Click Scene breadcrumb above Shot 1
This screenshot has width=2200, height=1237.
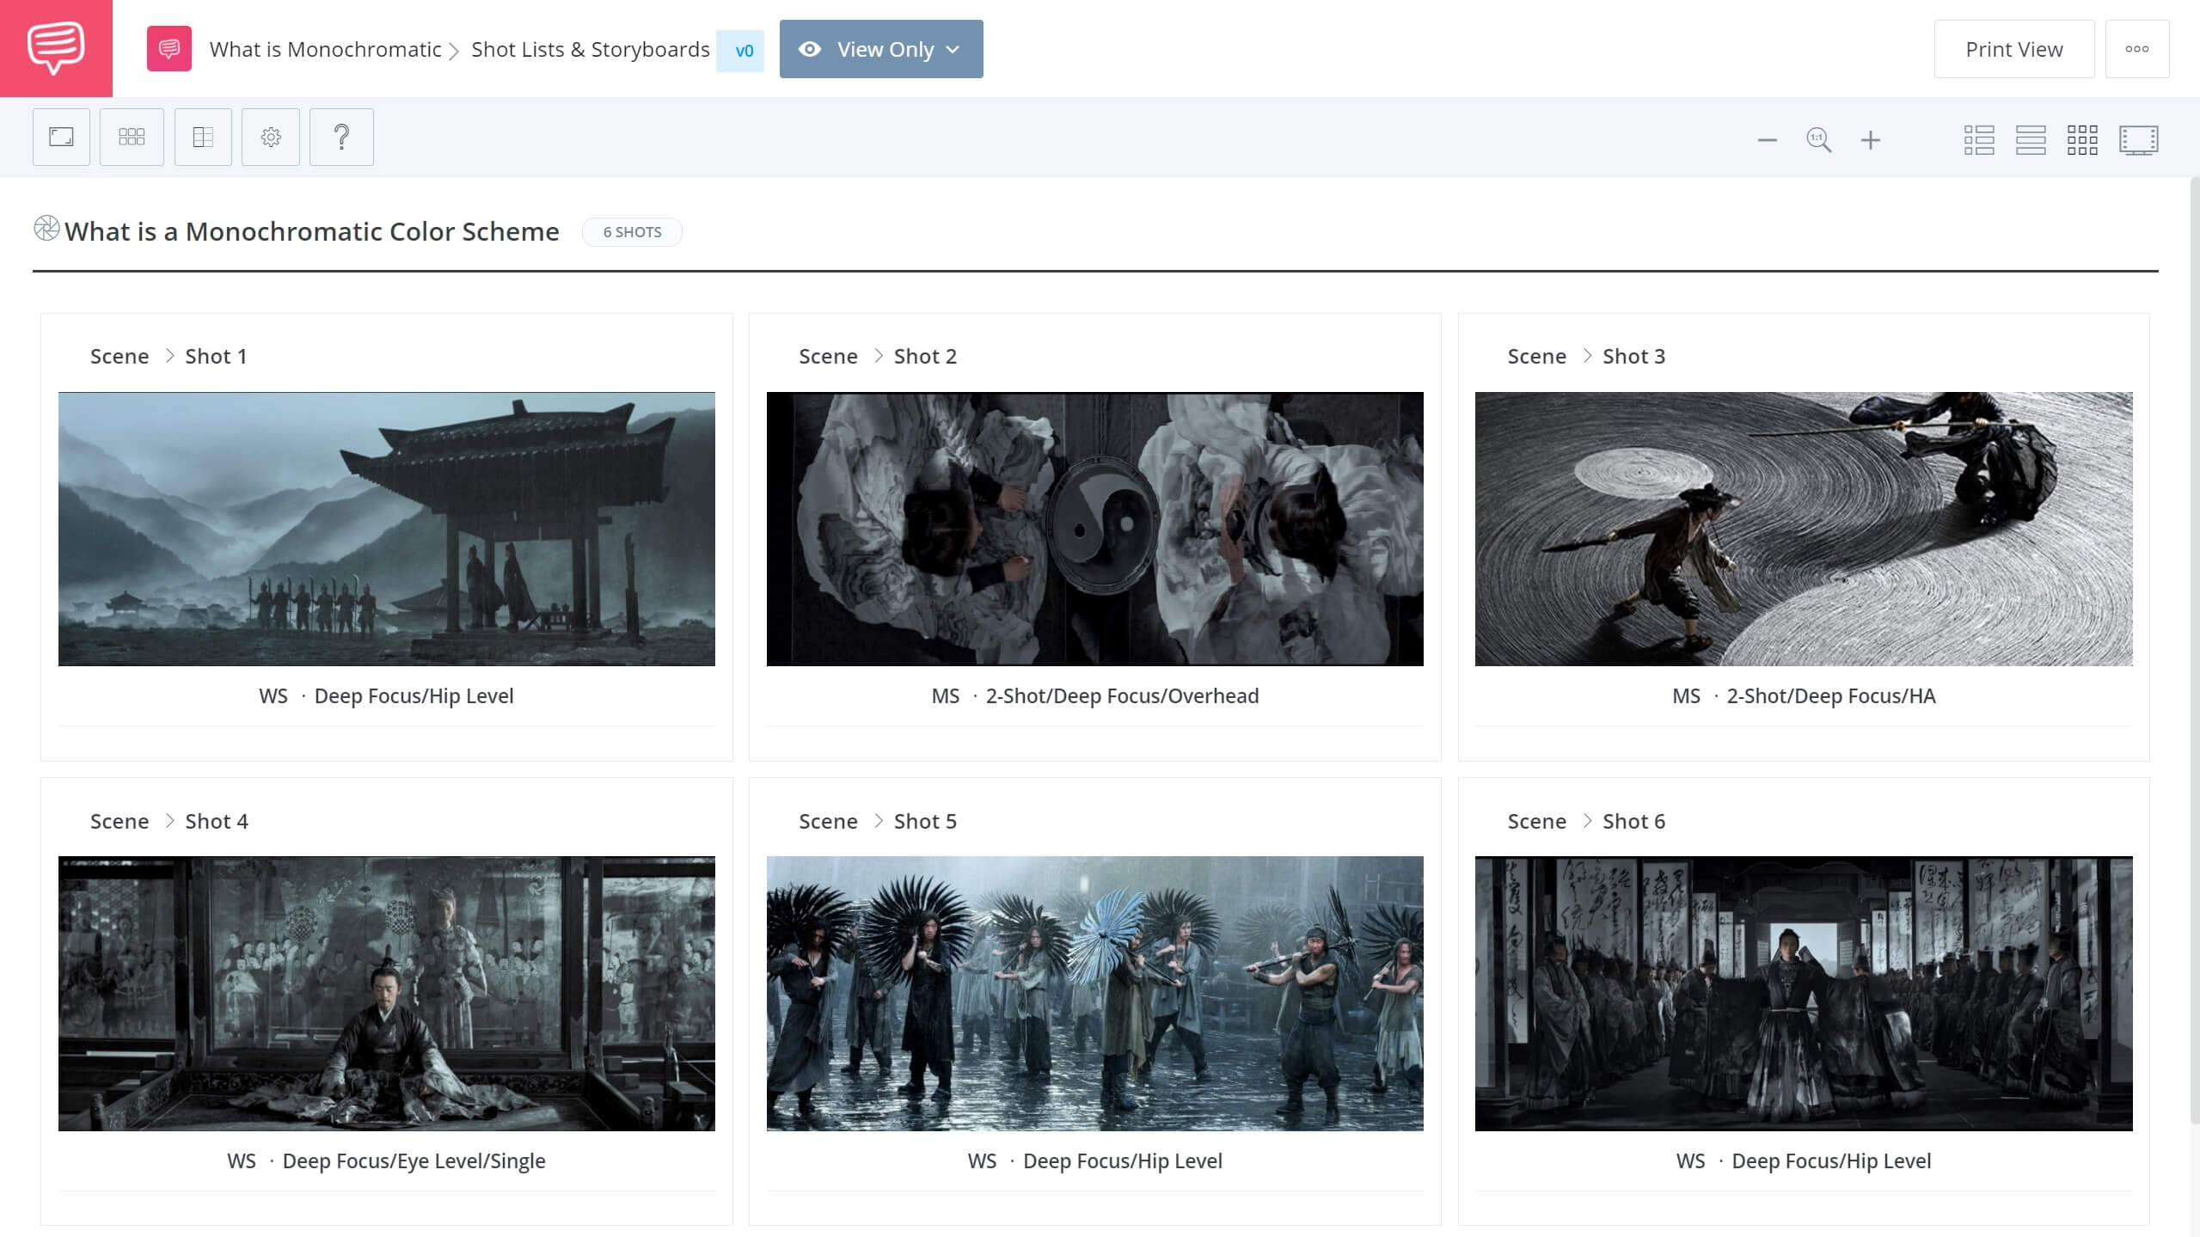point(119,356)
